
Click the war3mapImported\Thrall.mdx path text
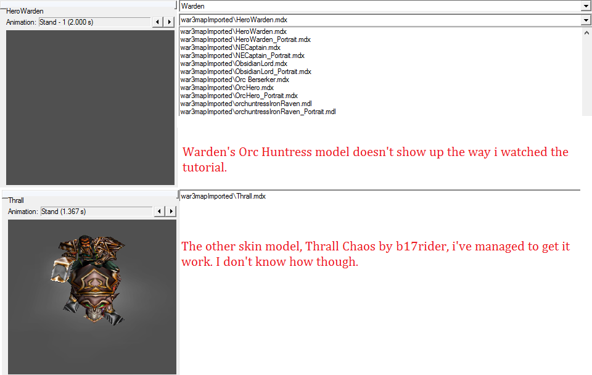(x=223, y=196)
